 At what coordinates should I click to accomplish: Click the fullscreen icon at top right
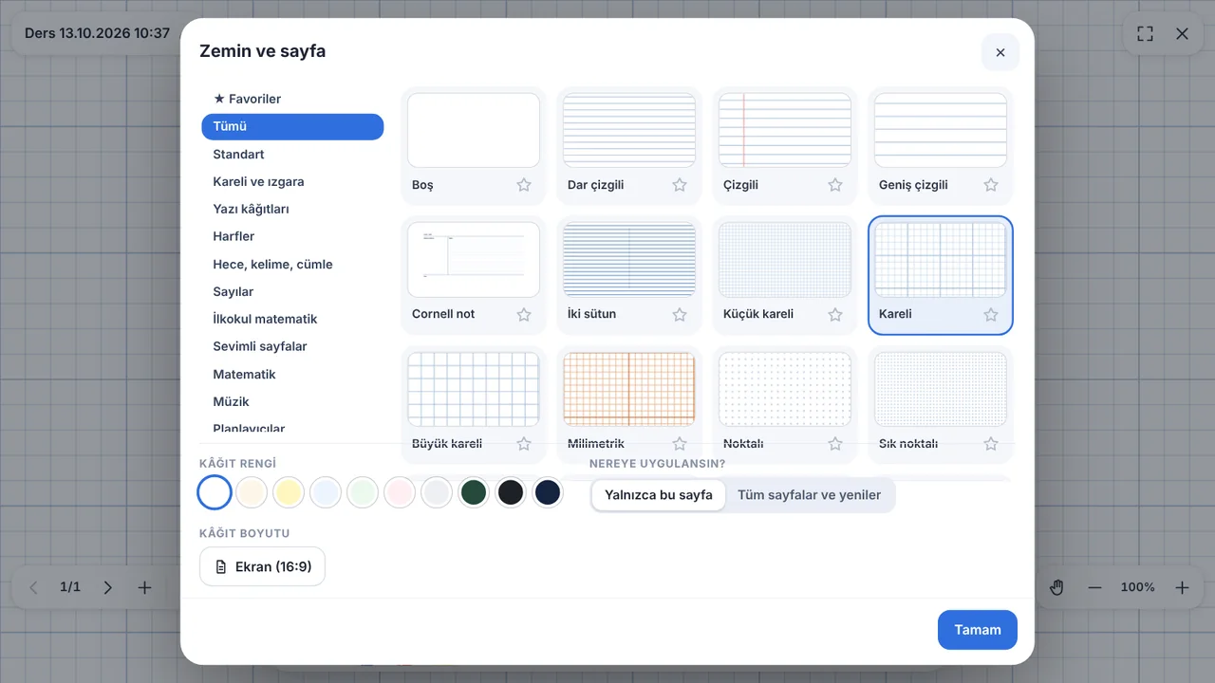coord(1146,33)
